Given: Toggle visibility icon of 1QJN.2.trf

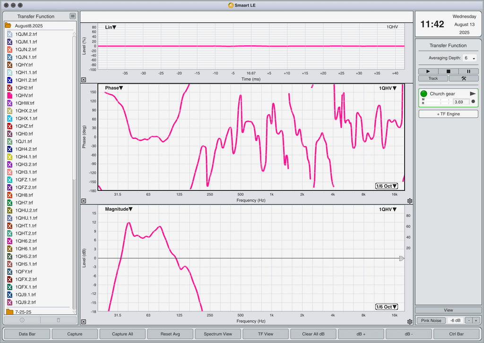Looking at the screenshot, I should [9, 49].
